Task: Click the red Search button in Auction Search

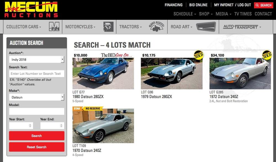Action: pos(37,136)
